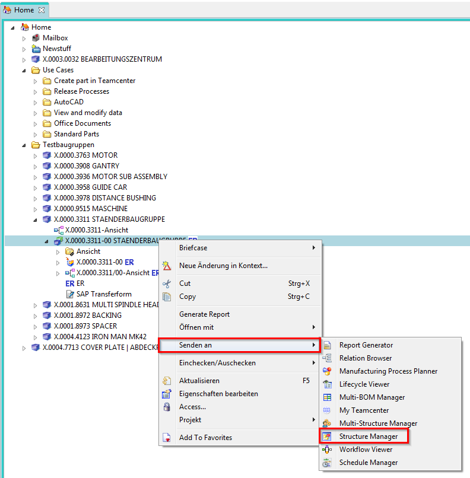Expand X.0000.3763 MOTOR item
470x478 pixels.
pyautogui.click(x=36, y=155)
